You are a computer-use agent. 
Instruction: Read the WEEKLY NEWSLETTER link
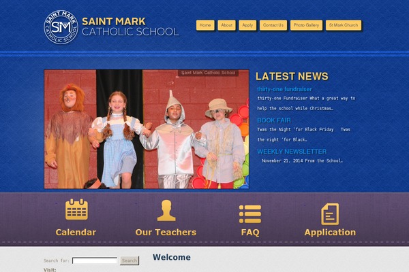[292, 152]
